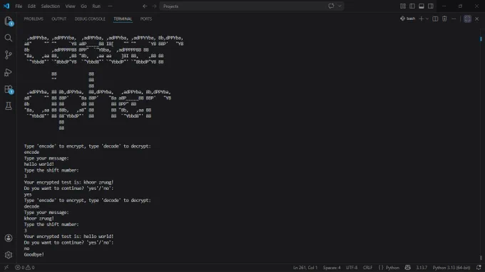This screenshot has width=485, height=272.
Task: Switch to the DEBUG CONSOLE tab
Action: pos(90,19)
